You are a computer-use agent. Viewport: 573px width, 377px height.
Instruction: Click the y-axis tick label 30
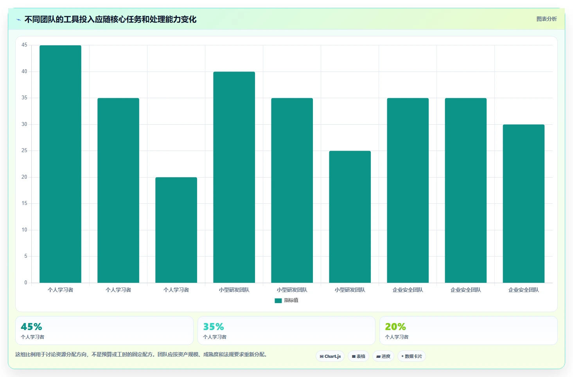coord(24,124)
